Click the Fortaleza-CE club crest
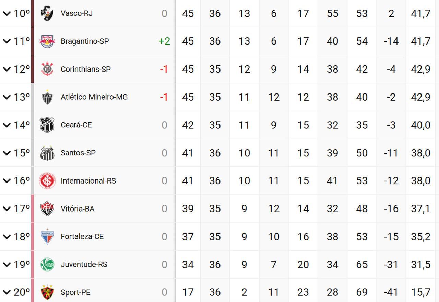The height and width of the screenshot is (302, 439). click(47, 237)
